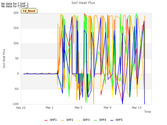Toggle the SHF5 series in the legend
The height and width of the screenshot is (125, 167).
116,120
